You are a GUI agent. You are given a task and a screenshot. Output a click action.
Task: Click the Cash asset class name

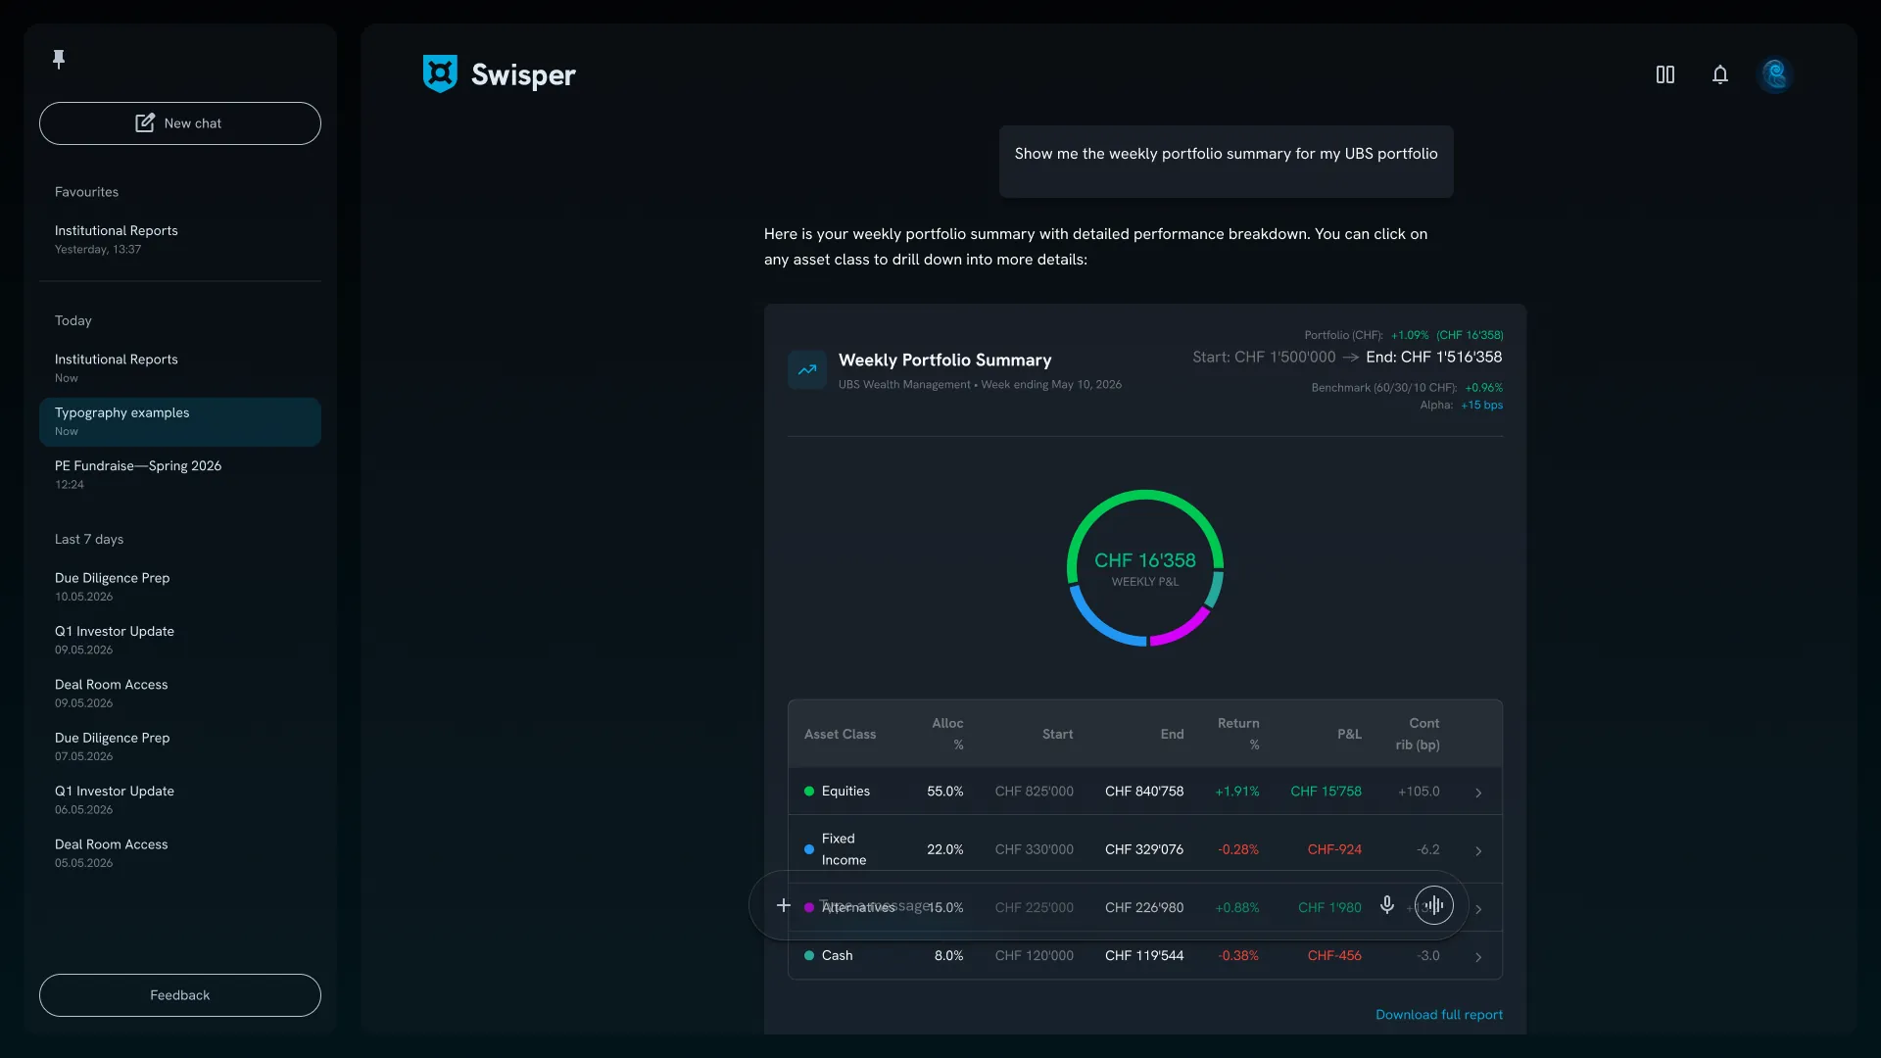(838, 956)
